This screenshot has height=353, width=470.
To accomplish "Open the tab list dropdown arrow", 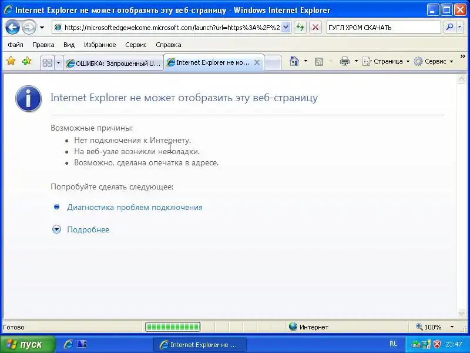I will pyautogui.click(x=58, y=62).
